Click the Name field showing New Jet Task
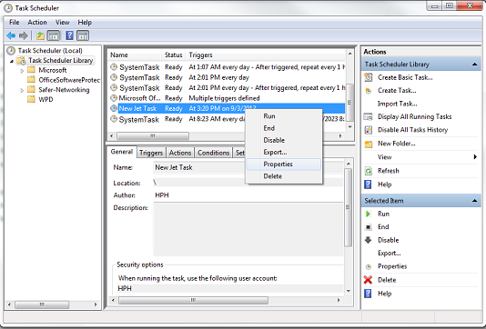This screenshot has height=329, width=486. tap(248, 168)
